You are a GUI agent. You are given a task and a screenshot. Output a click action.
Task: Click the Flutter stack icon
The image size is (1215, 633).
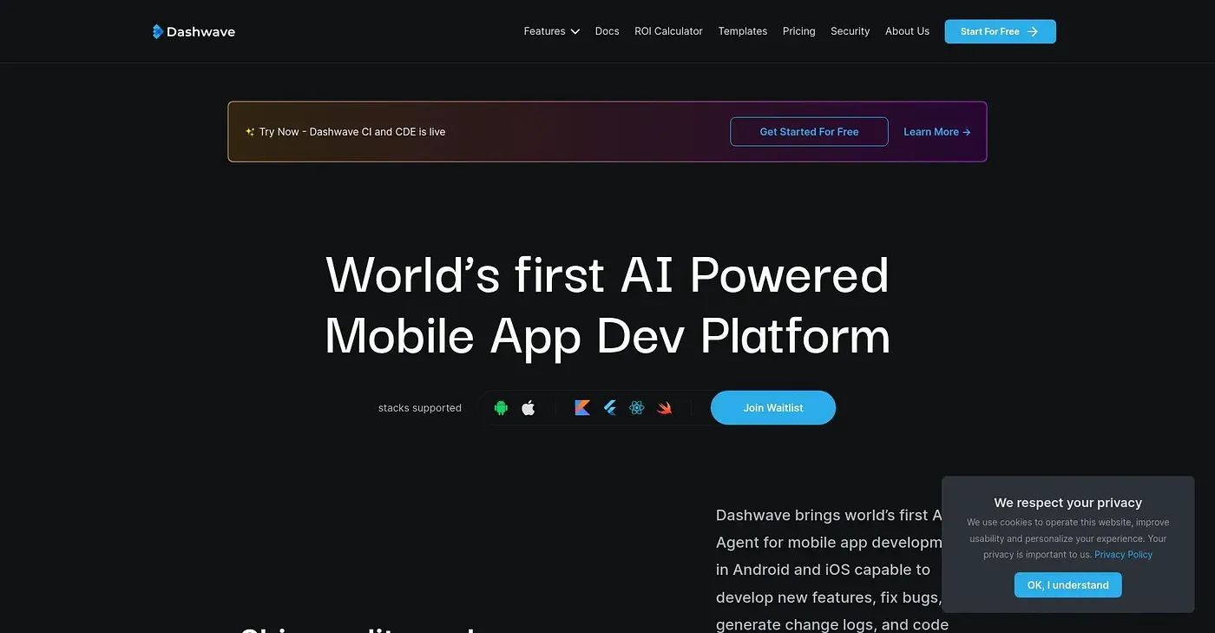click(x=610, y=408)
